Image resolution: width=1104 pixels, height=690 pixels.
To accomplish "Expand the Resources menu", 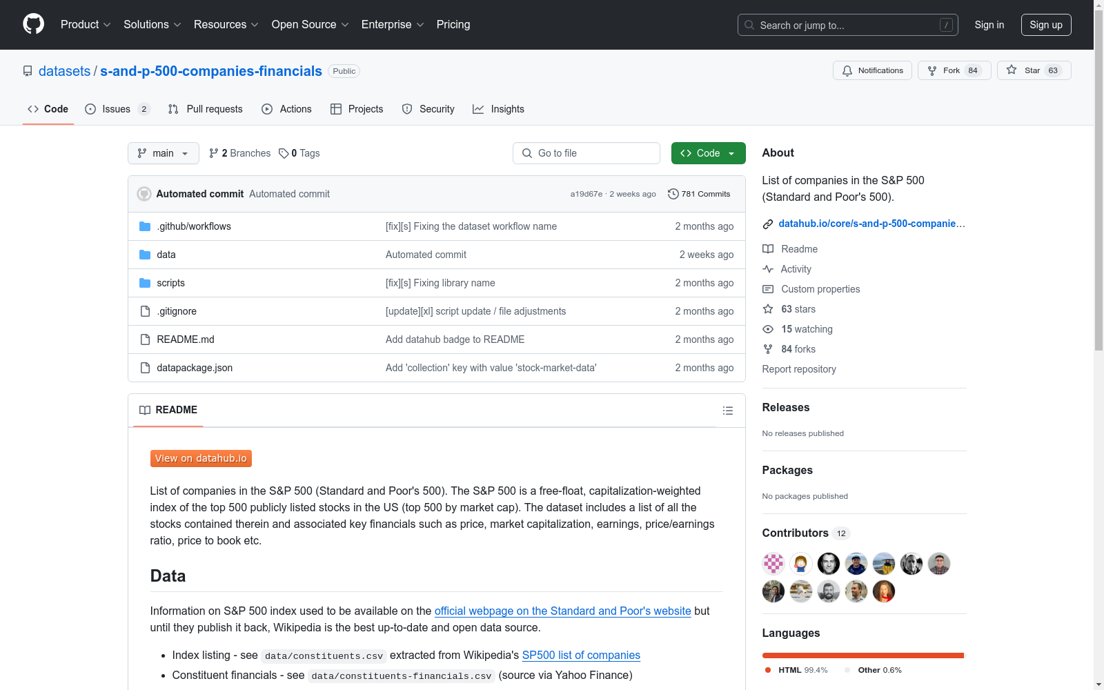I will tap(226, 24).
